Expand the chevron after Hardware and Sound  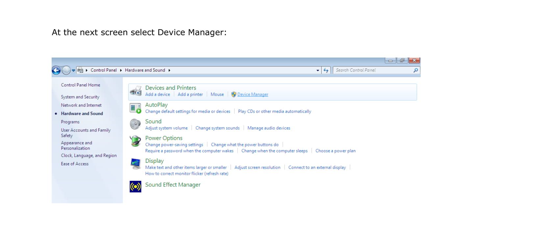tap(169, 70)
